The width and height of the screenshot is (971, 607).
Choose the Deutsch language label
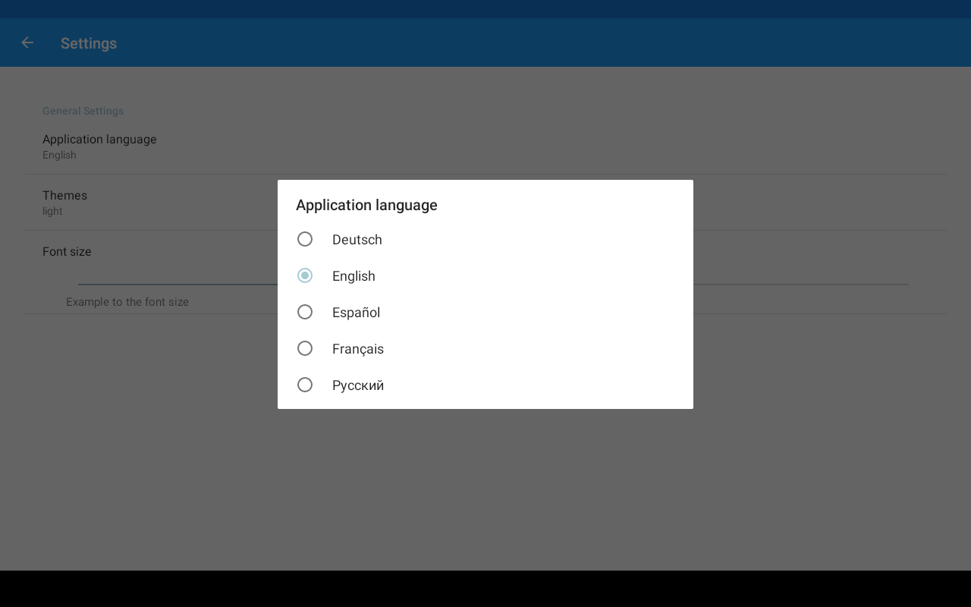(x=357, y=240)
